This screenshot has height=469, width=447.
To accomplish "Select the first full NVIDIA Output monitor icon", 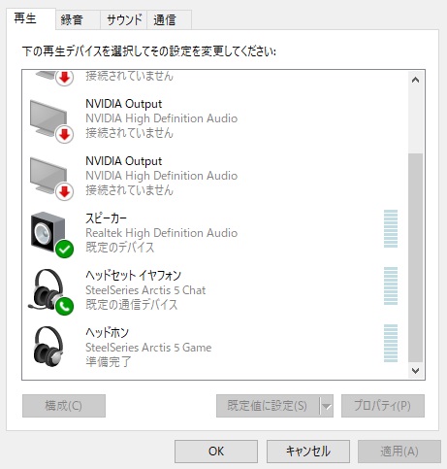I will pyautogui.click(x=51, y=120).
